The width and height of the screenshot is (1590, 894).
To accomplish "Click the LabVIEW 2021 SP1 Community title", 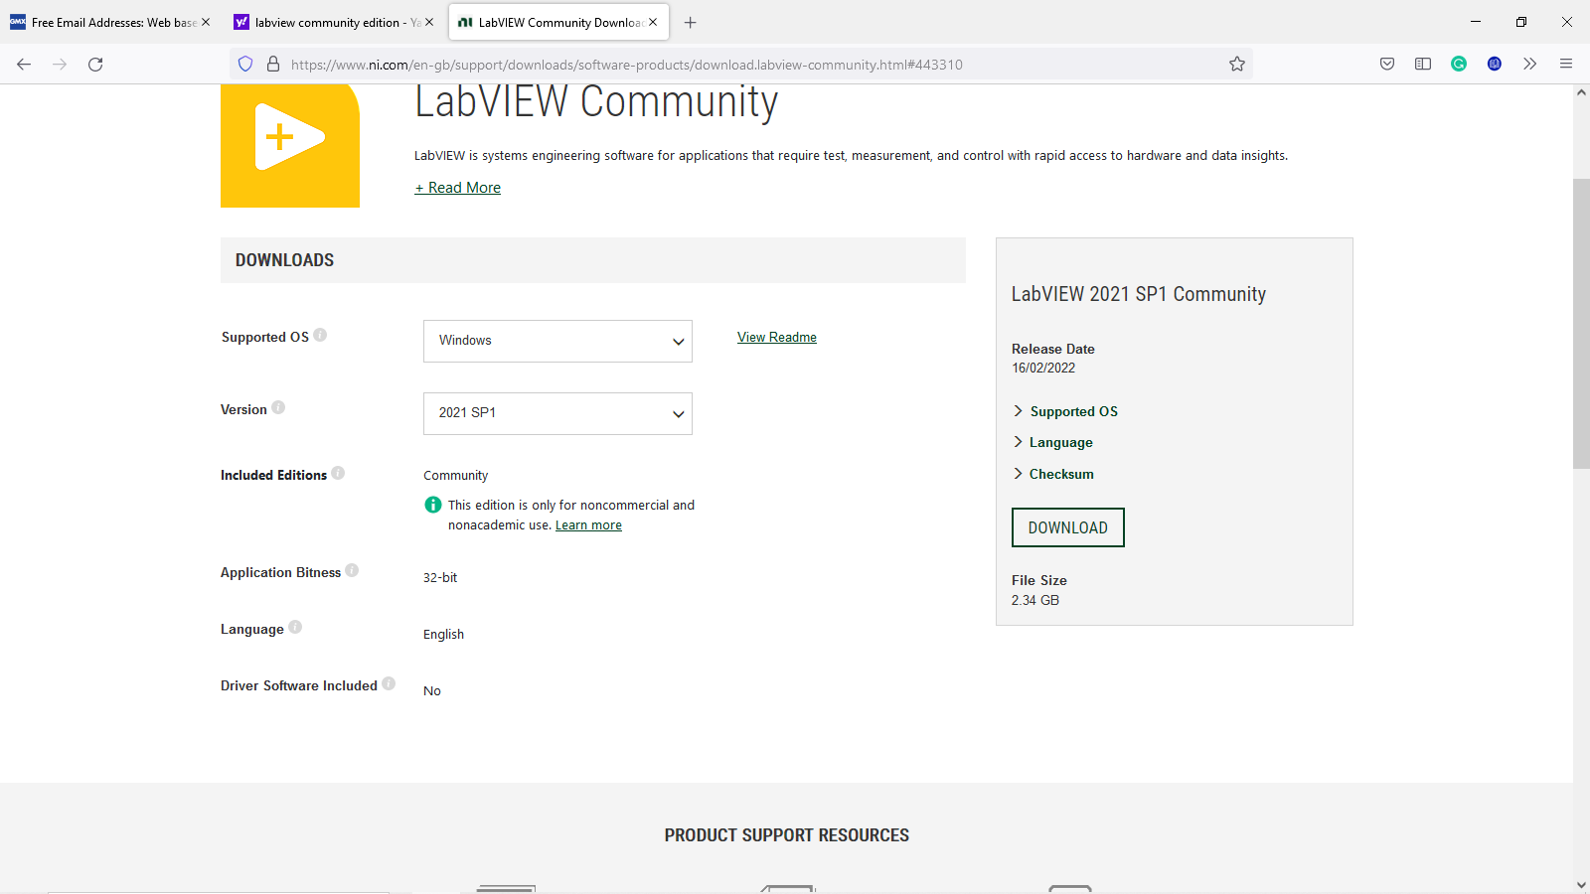I will coord(1139,294).
